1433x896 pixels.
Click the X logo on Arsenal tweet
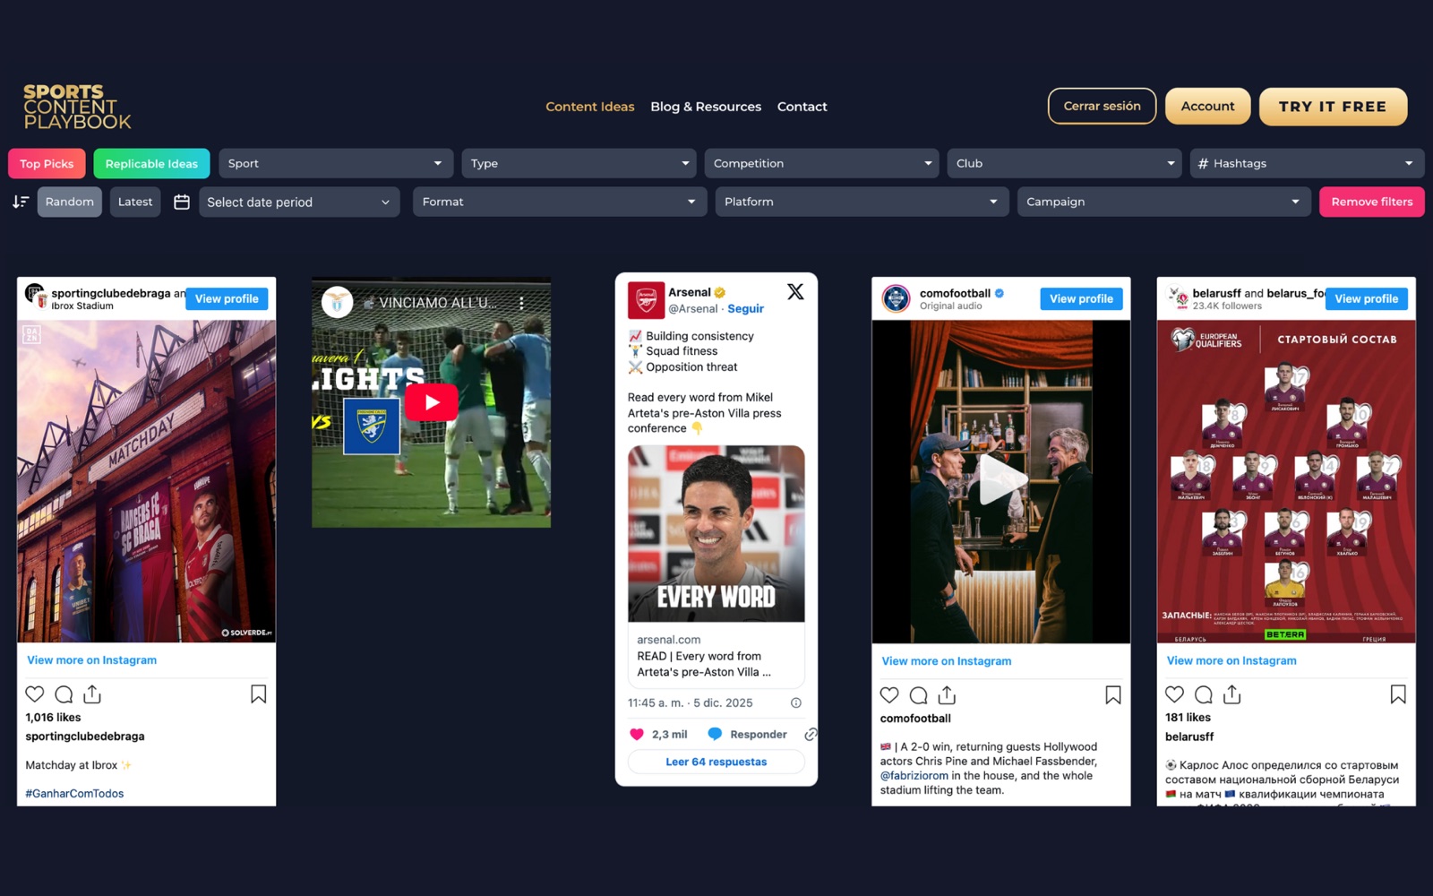point(795,291)
